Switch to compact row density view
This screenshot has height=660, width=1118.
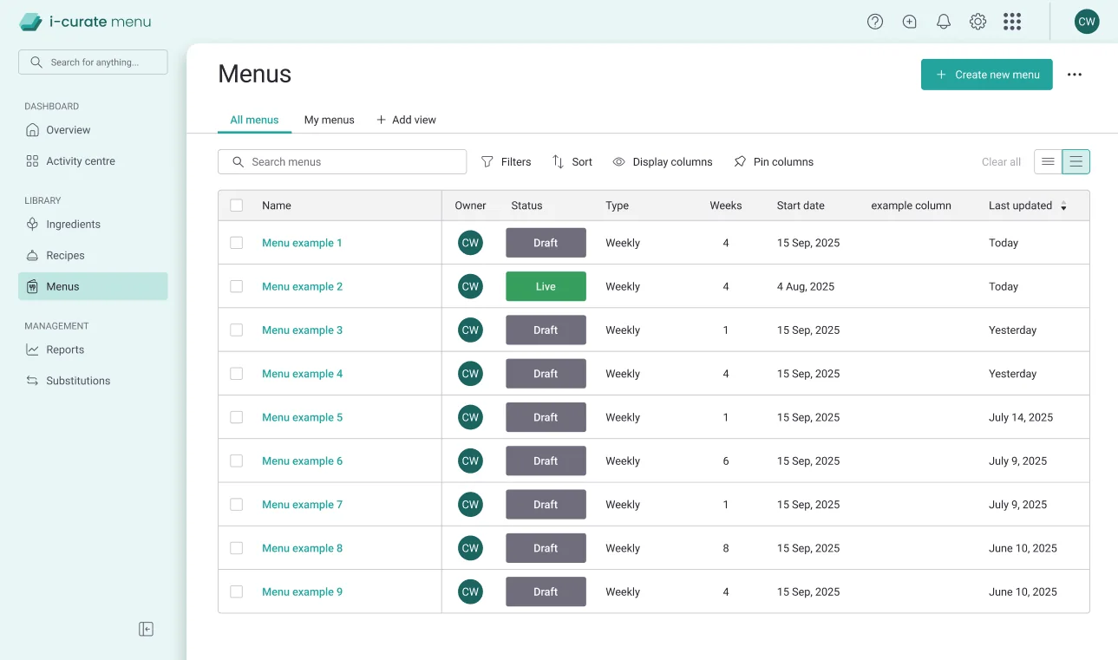pos(1048,161)
